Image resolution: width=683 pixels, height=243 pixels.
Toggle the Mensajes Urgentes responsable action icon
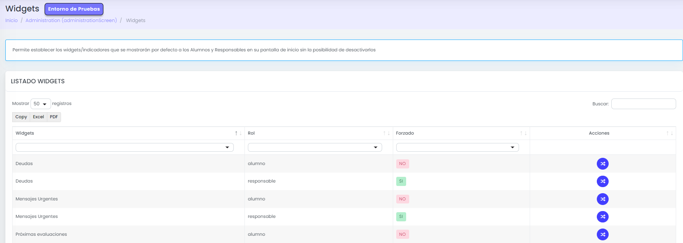(x=603, y=217)
